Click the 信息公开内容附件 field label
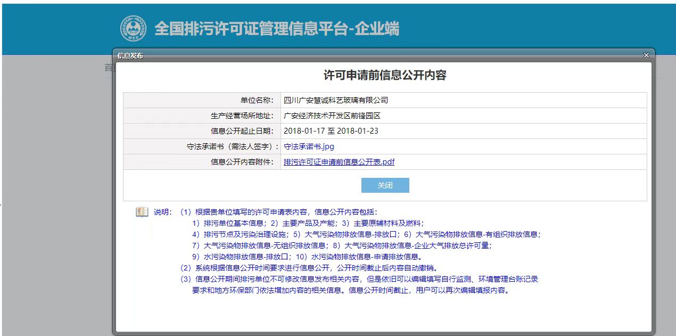The image size is (676, 336). (242, 162)
